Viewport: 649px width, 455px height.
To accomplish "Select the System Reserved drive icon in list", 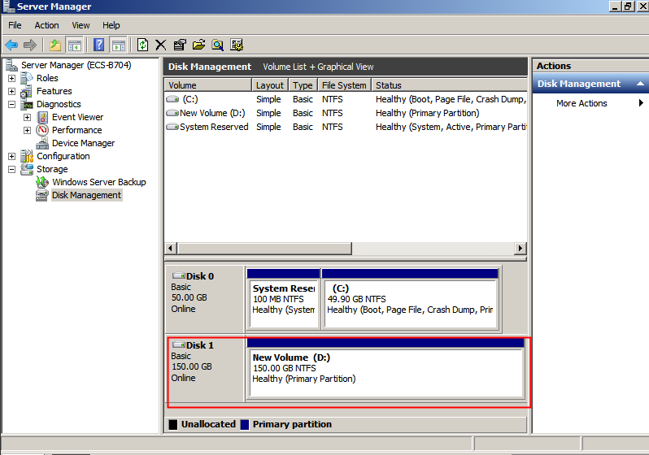I will (172, 127).
